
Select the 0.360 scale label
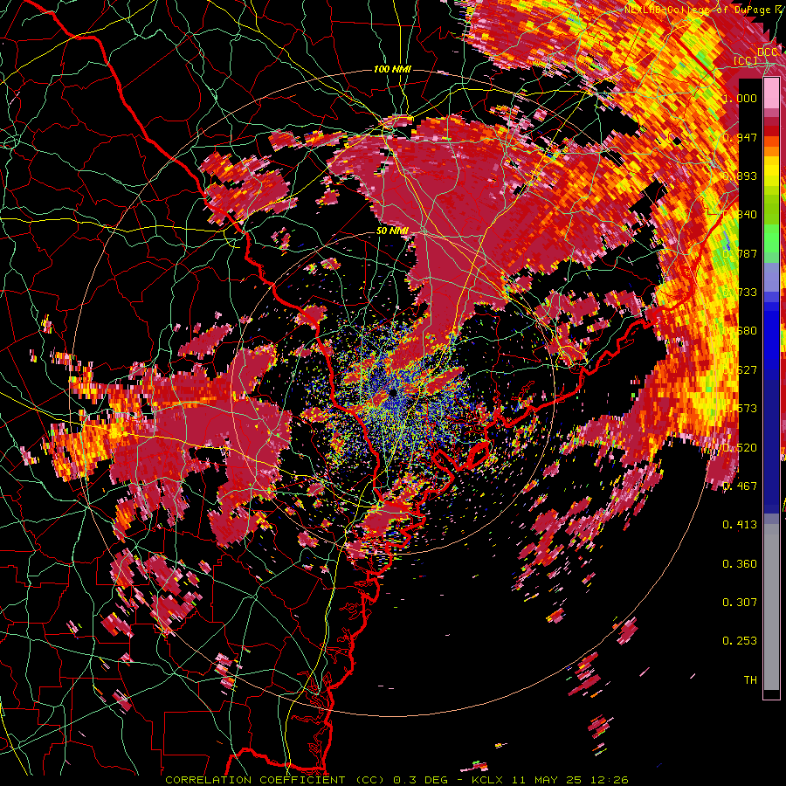(740, 563)
